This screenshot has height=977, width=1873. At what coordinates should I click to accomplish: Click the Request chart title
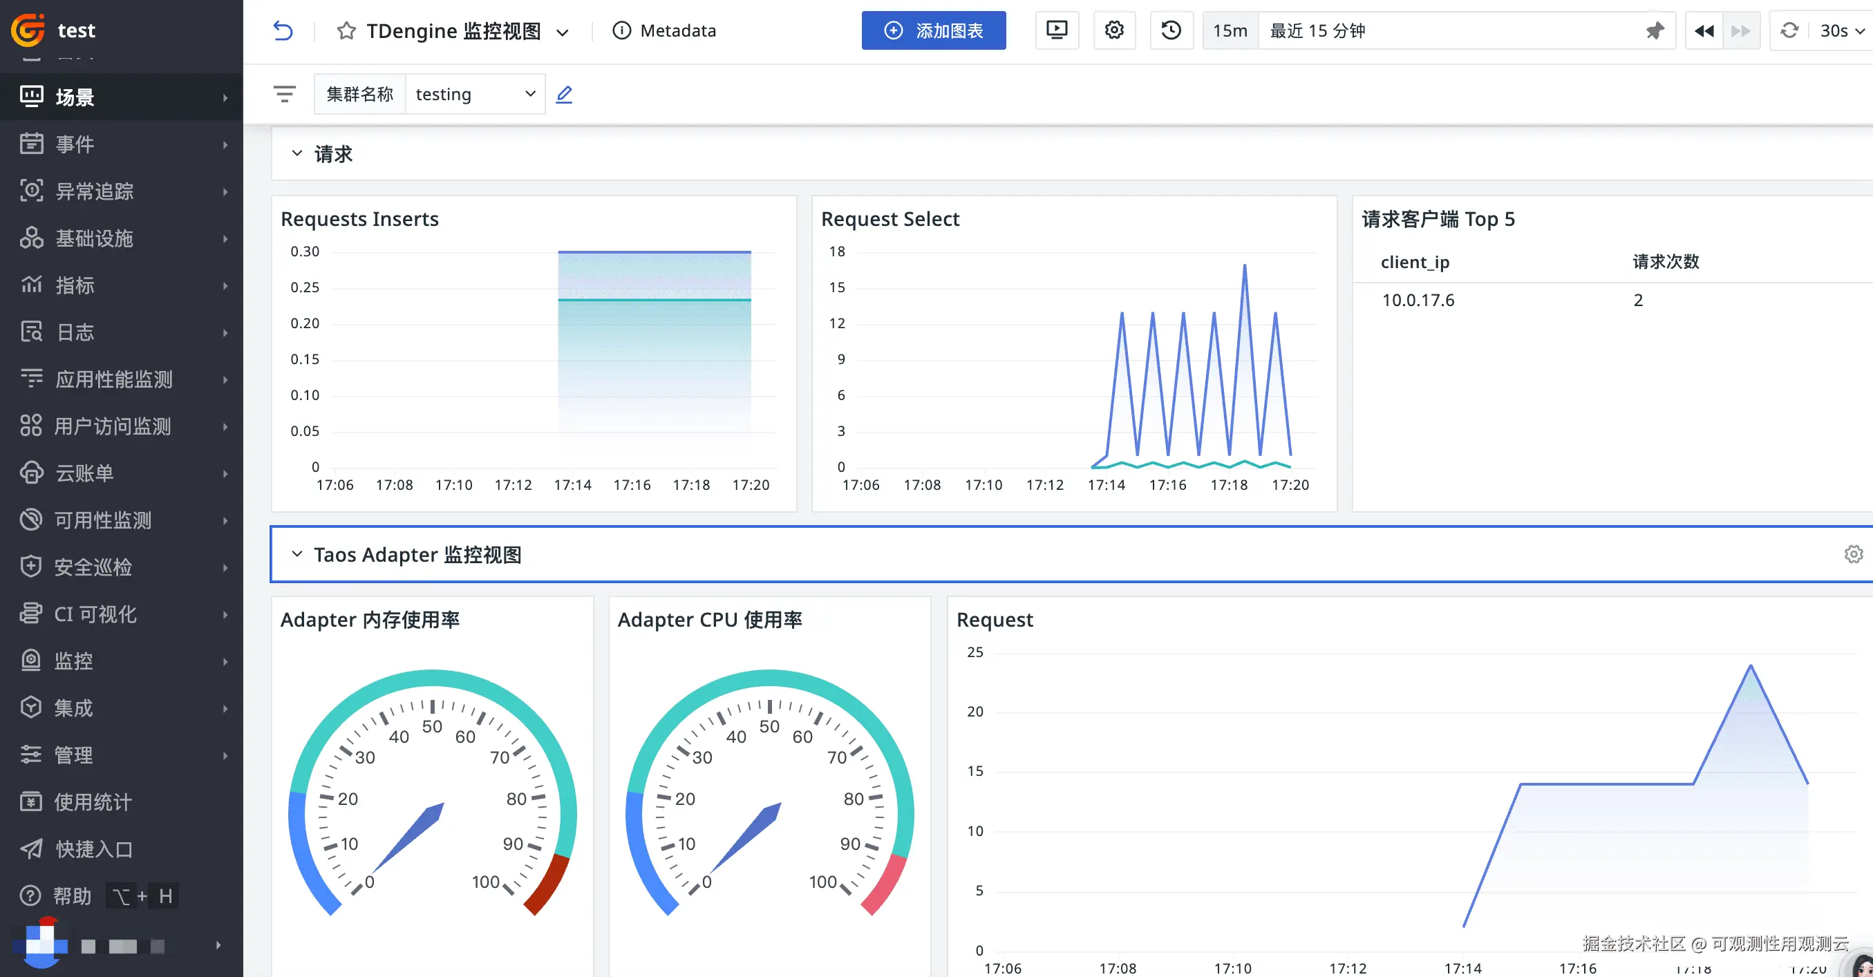click(x=995, y=619)
